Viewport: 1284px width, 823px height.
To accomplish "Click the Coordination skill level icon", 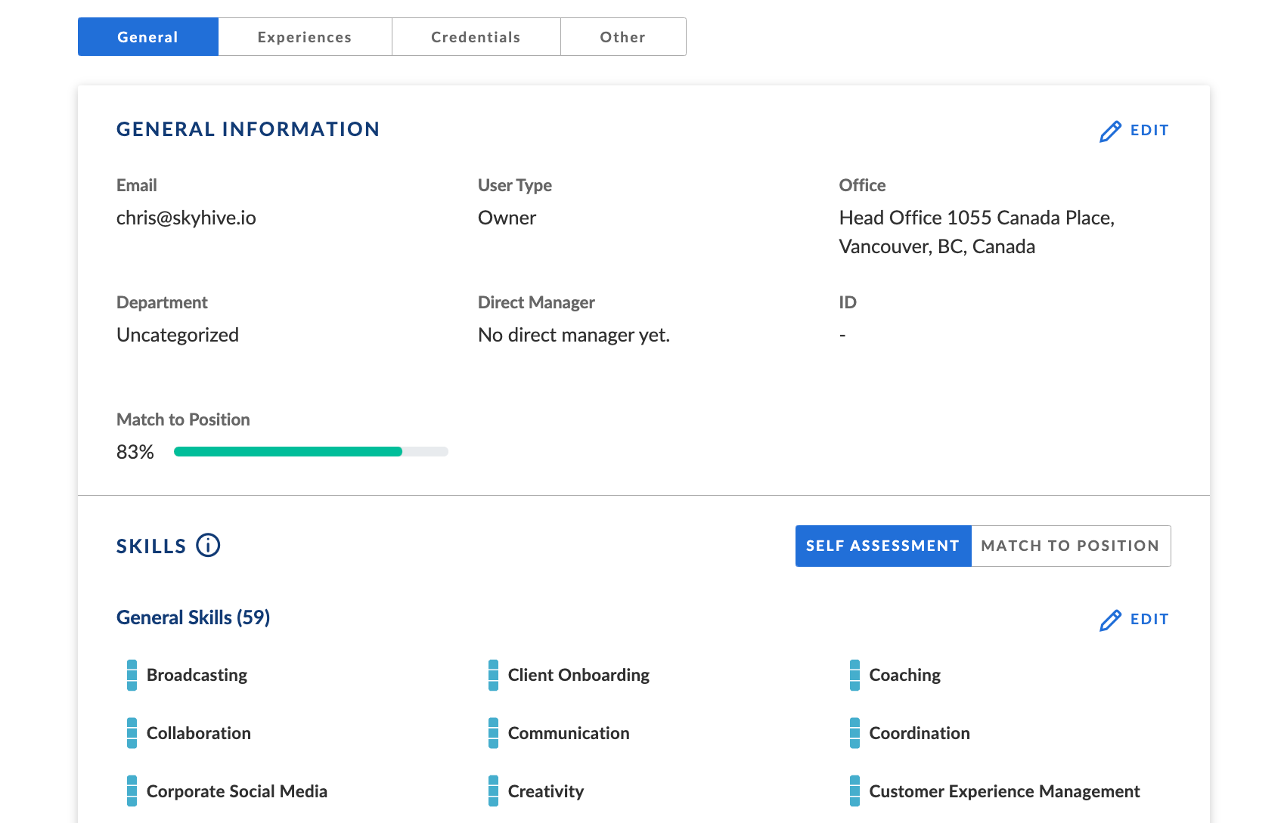I will [854, 733].
